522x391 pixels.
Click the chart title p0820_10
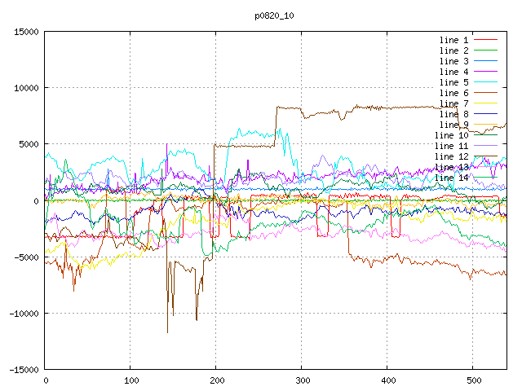(274, 15)
